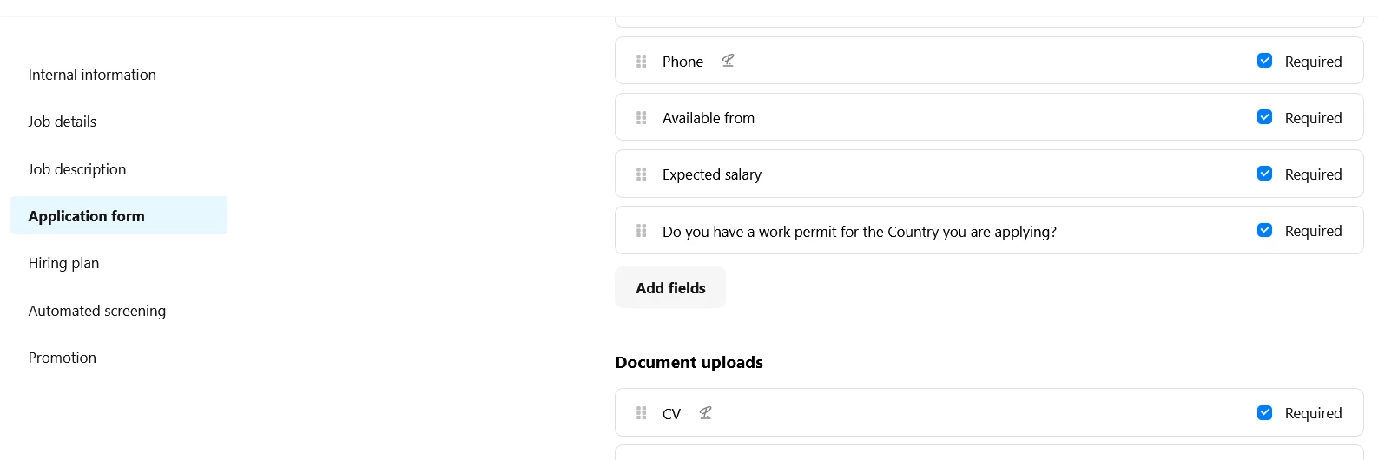The height and width of the screenshot is (460, 1378).
Task: Click the drag handle icon beside Phone
Action: coord(642,62)
